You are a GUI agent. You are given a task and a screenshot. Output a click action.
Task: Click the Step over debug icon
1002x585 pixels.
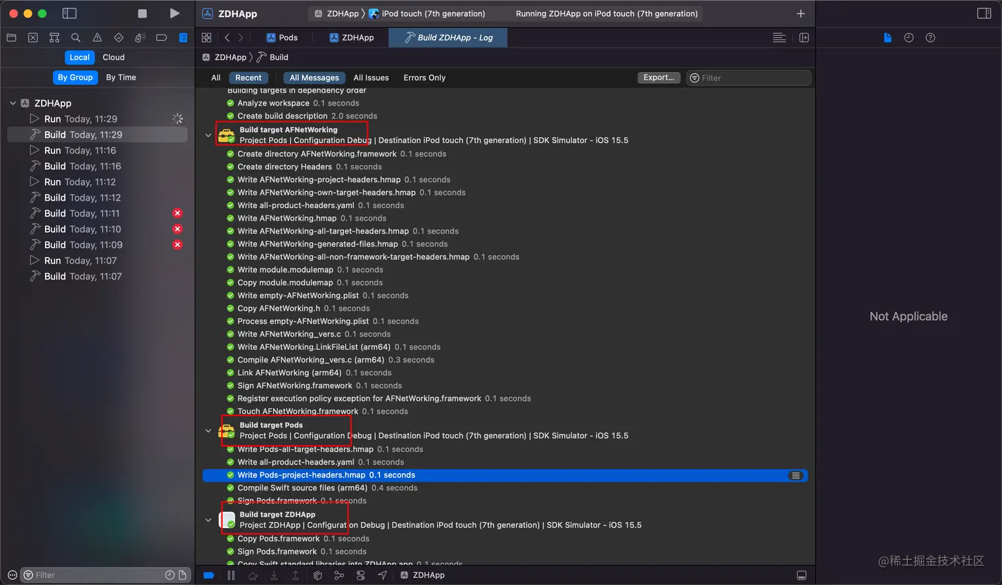point(252,575)
